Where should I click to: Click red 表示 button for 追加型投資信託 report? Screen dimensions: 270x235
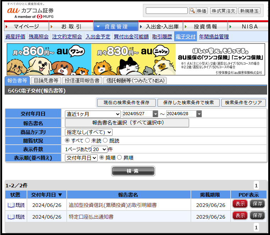240,204
